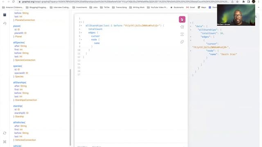Screen dimensions: 262x147
Task: Open the SpeciesConnection type link
Action: [x=25, y=60]
